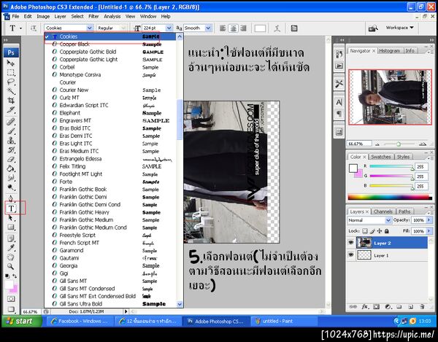Toggle Quick Mask mode in toolbox
438x342 pixels.
pos(11,299)
